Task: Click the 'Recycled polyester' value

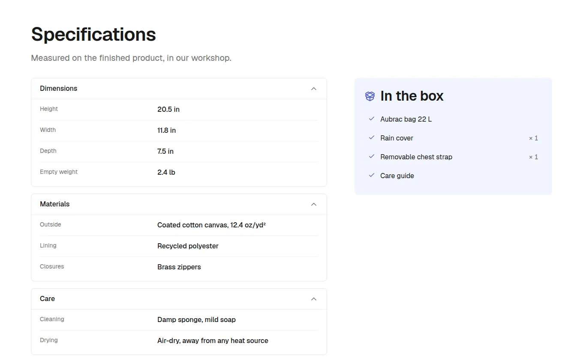Action: click(x=188, y=246)
